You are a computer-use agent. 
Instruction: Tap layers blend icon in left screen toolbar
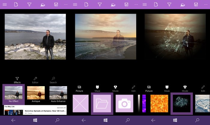click(43, 5)
